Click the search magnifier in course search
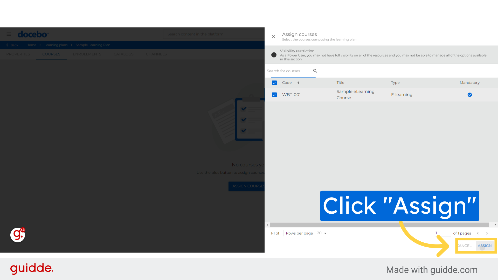 click(315, 71)
